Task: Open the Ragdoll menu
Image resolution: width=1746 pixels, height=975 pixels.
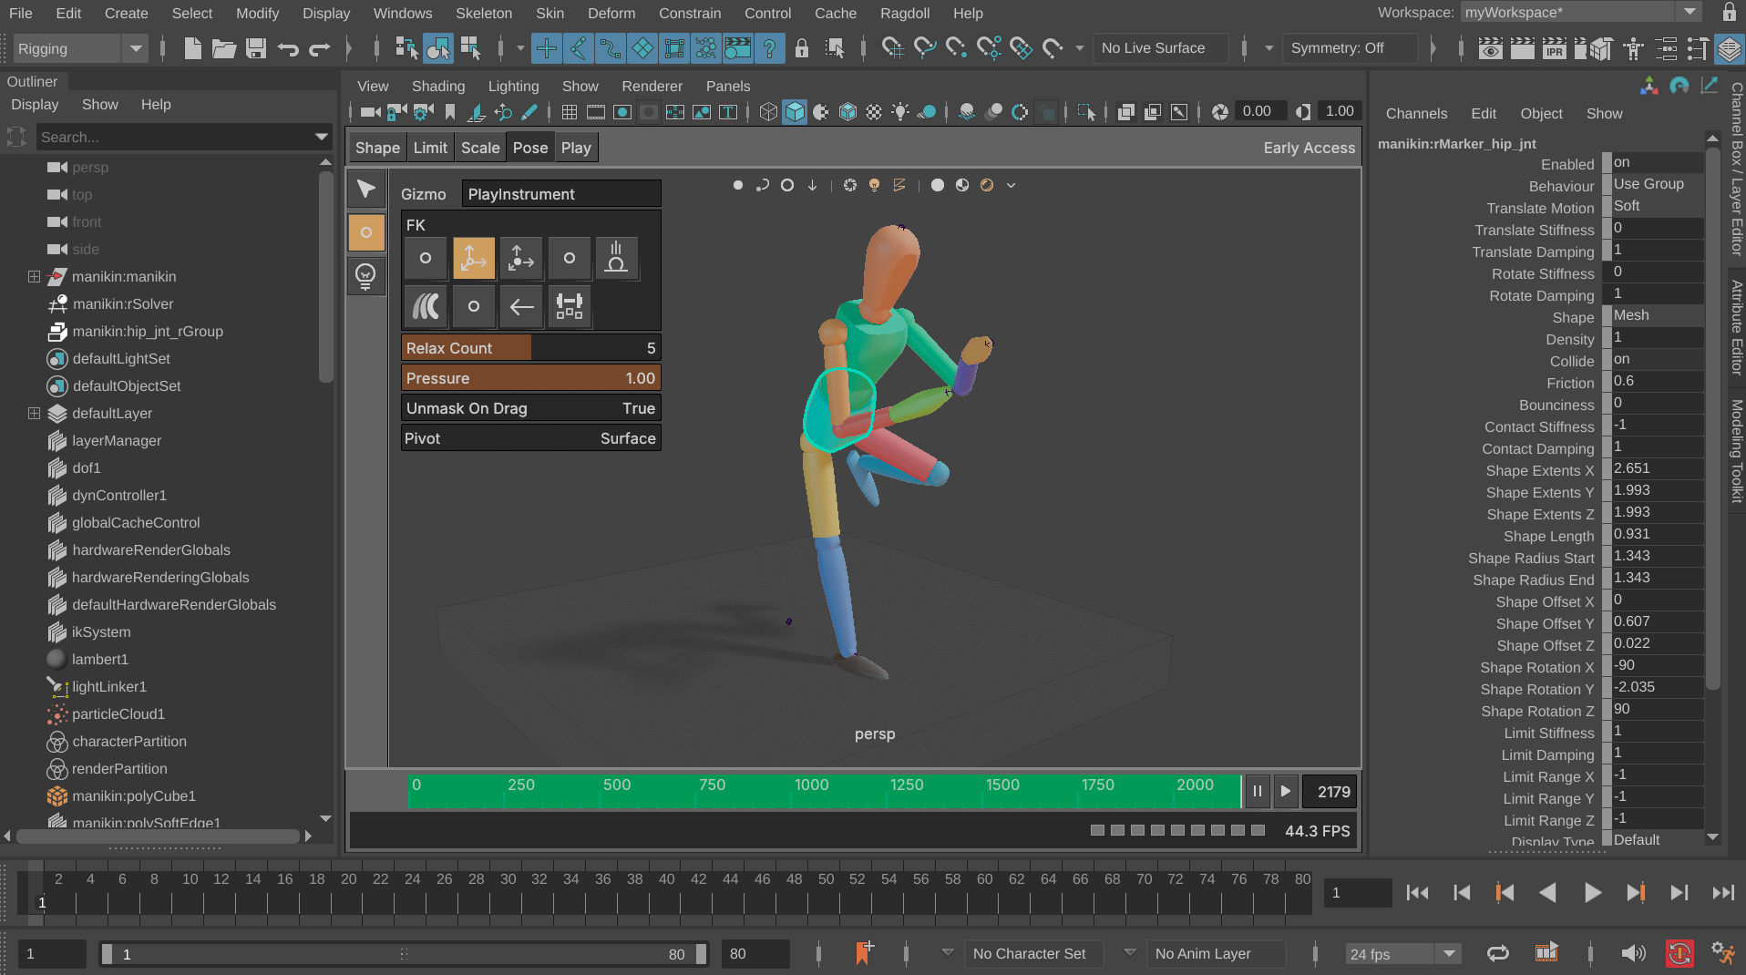Action: pos(904,13)
